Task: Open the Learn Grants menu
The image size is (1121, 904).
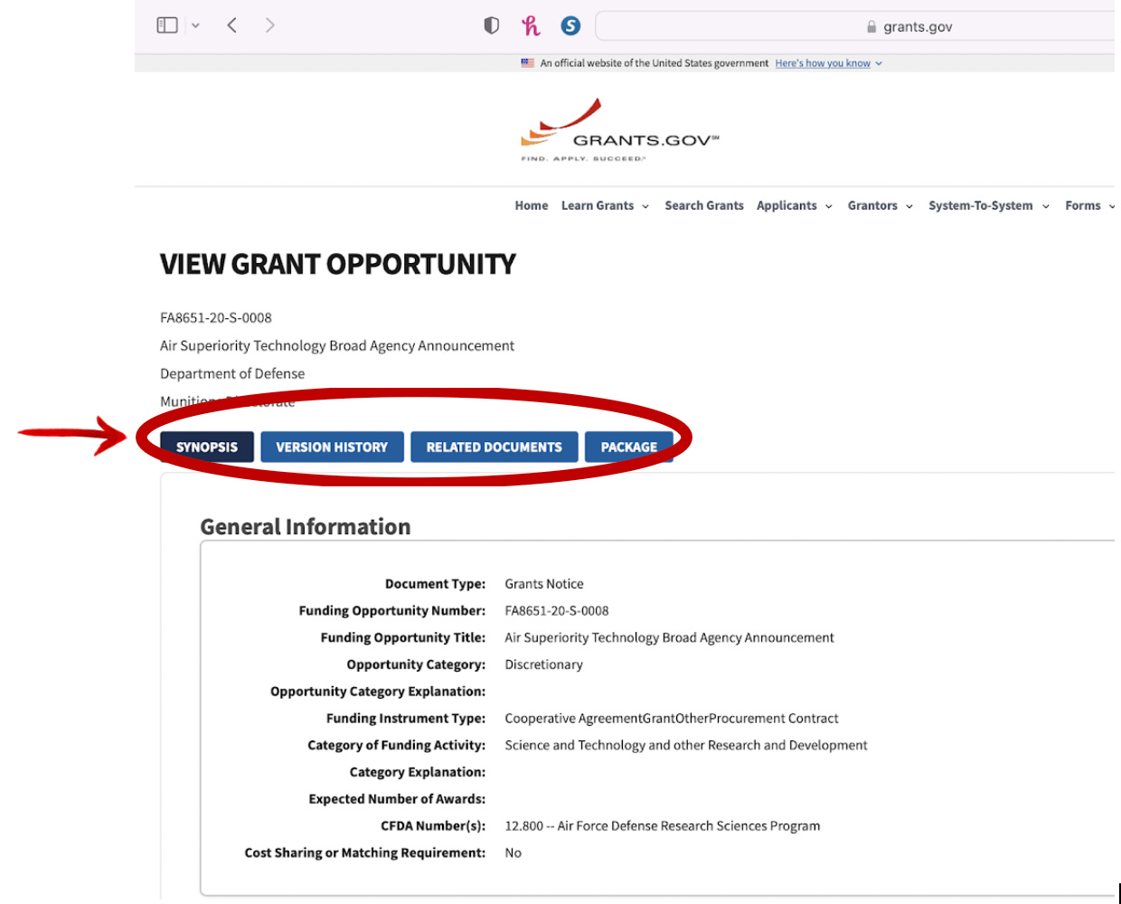Action: pyautogui.click(x=598, y=205)
